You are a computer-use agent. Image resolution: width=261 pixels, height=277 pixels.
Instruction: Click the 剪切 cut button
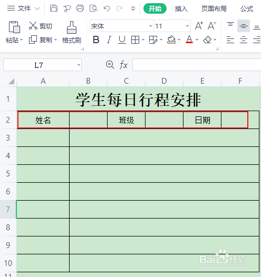pyautogui.click(x=41, y=26)
